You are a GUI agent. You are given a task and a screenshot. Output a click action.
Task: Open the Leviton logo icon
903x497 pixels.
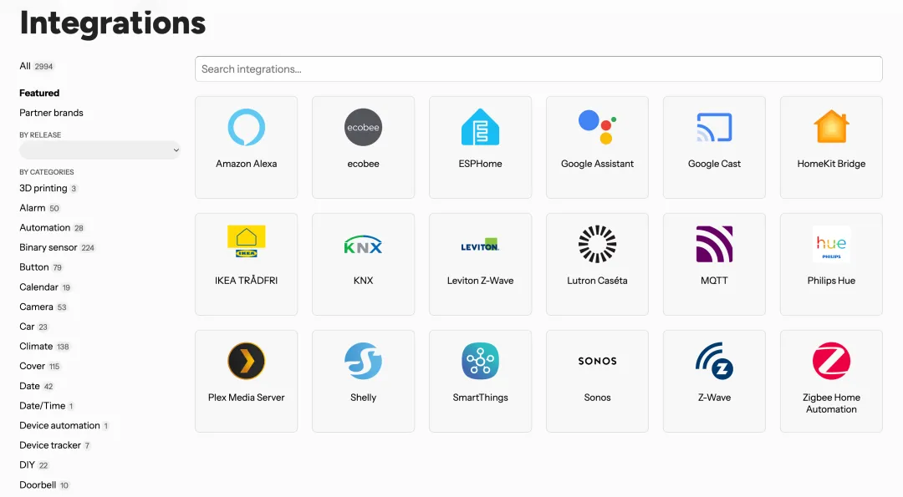point(480,245)
